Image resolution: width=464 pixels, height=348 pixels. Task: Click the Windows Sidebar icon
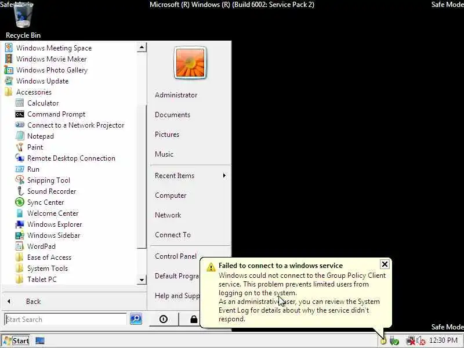tap(20, 235)
